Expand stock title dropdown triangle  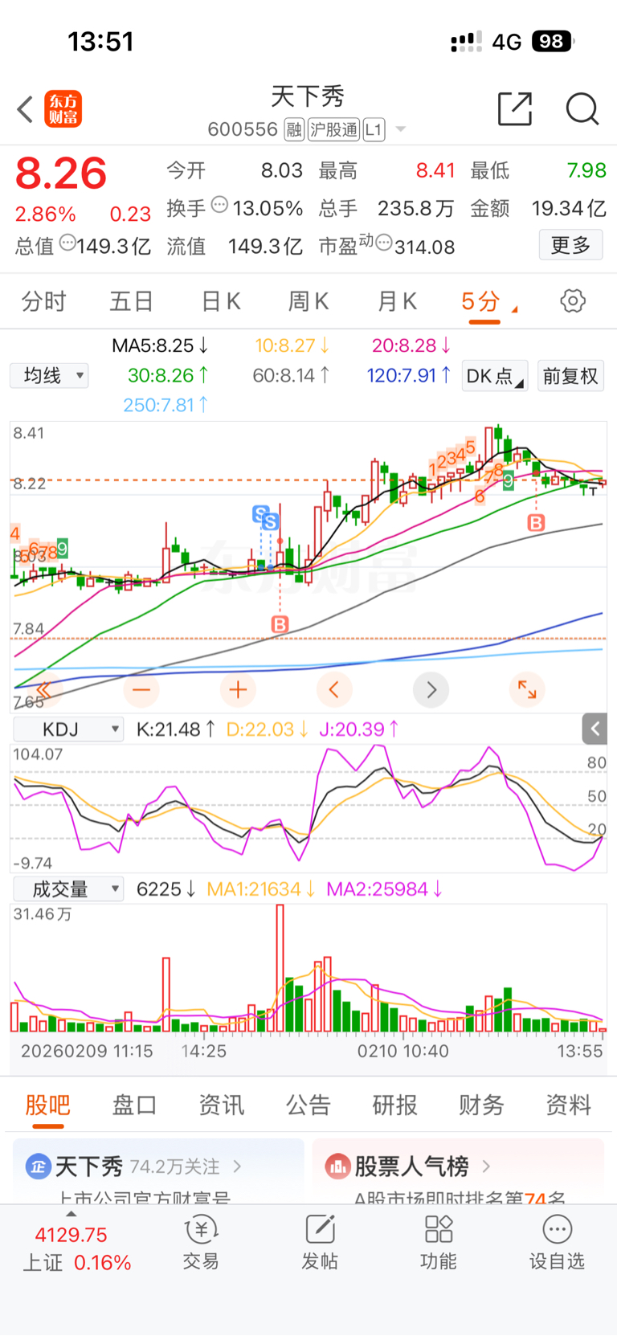click(400, 129)
